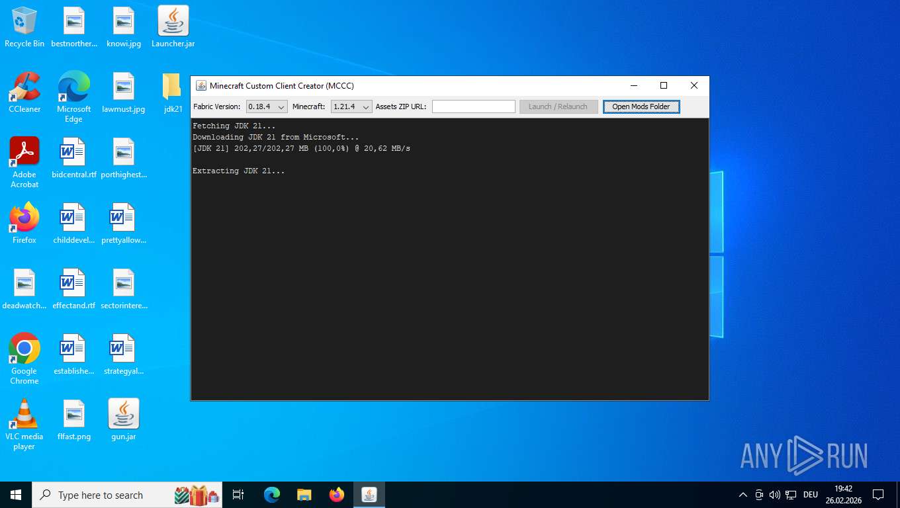This screenshot has width=900, height=508.
Task: Select the bidcentral.rtf document icon
Action: [x=74, y=158]
